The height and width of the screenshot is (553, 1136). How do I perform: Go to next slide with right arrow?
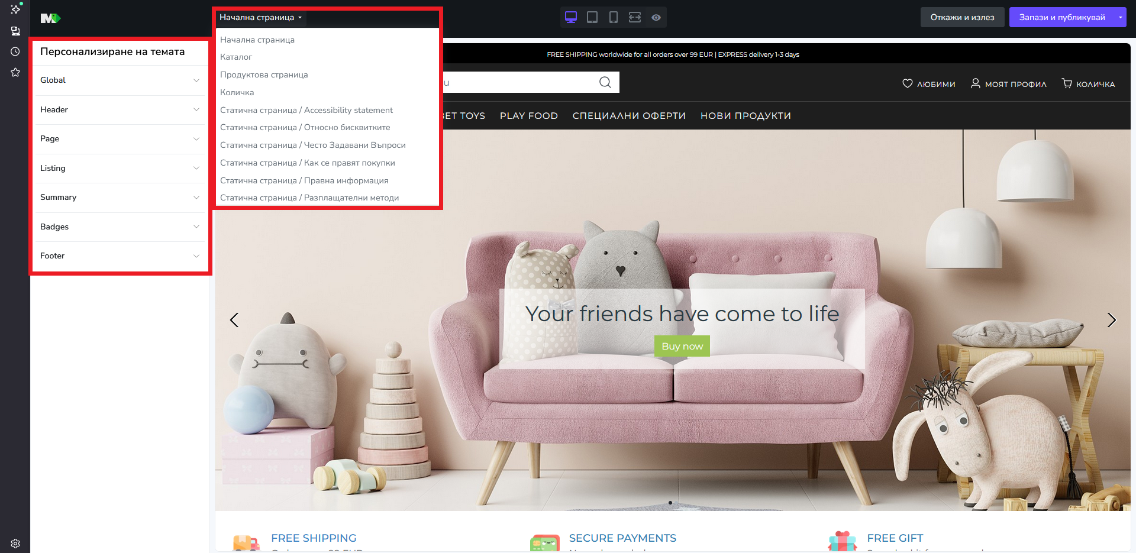click(1112, 320)
